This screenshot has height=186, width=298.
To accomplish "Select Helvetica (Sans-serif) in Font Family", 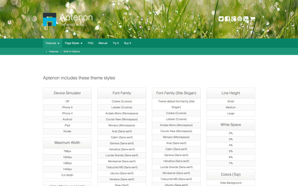I will click(x=122, y=149).
